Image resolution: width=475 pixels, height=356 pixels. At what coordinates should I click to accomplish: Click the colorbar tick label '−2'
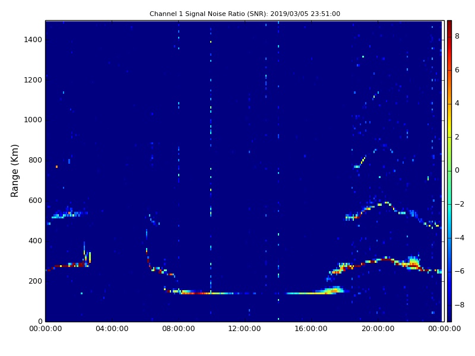tap(460, 204)
